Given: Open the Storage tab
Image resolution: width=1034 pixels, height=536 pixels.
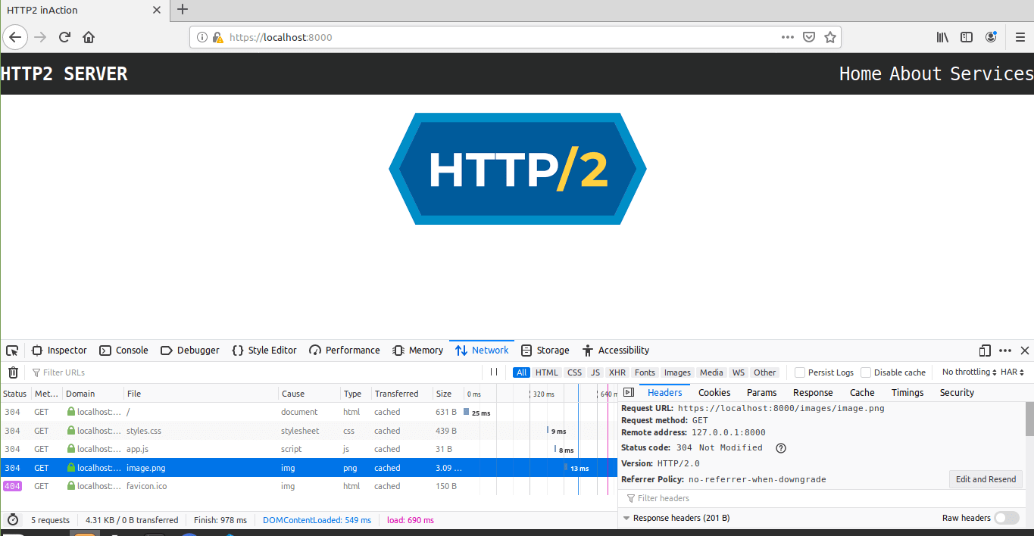Looking at the screenshot, I should [545, 351].
